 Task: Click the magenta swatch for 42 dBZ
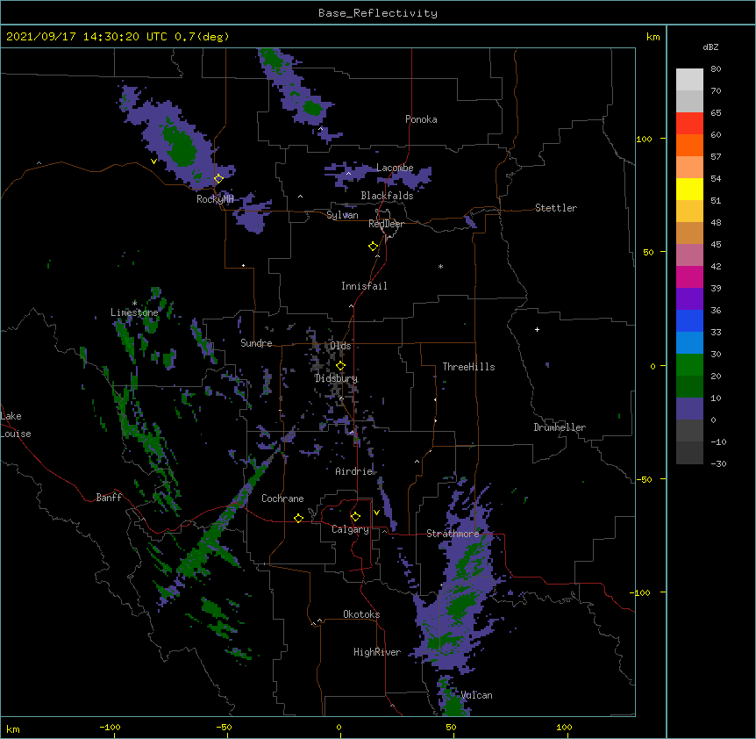tap(689, 276)
